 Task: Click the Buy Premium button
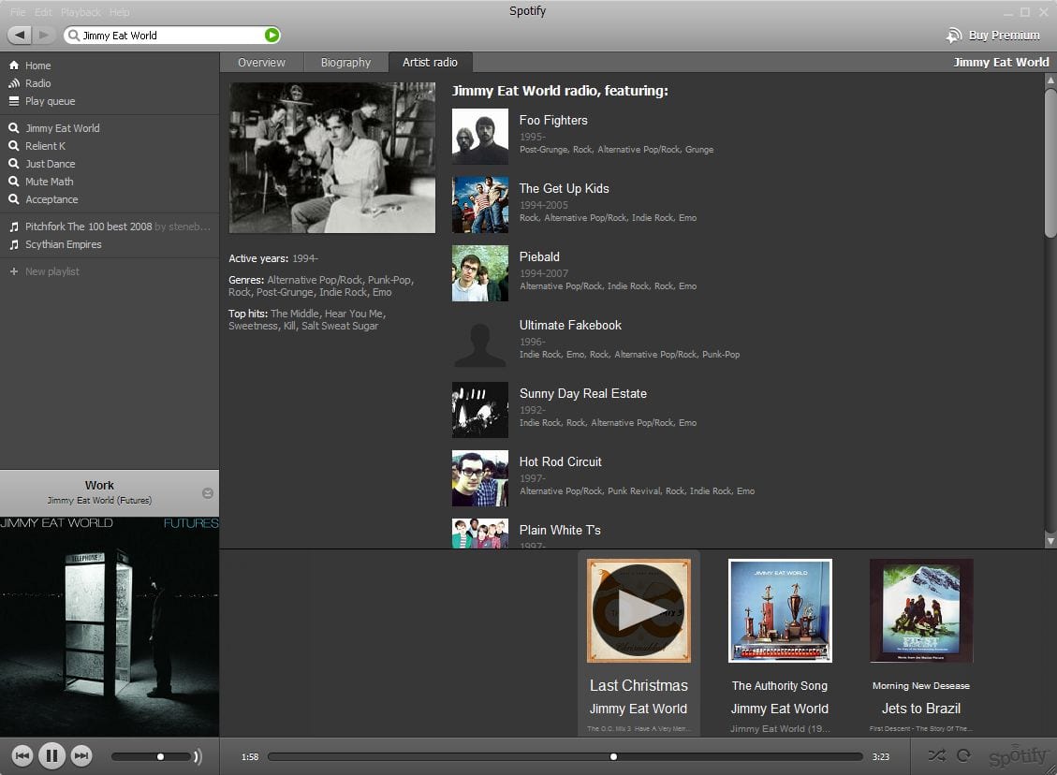(x=993, y=36)
